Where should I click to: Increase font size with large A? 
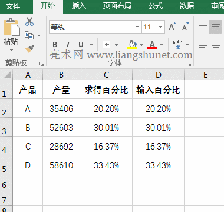tap(172, 26)
